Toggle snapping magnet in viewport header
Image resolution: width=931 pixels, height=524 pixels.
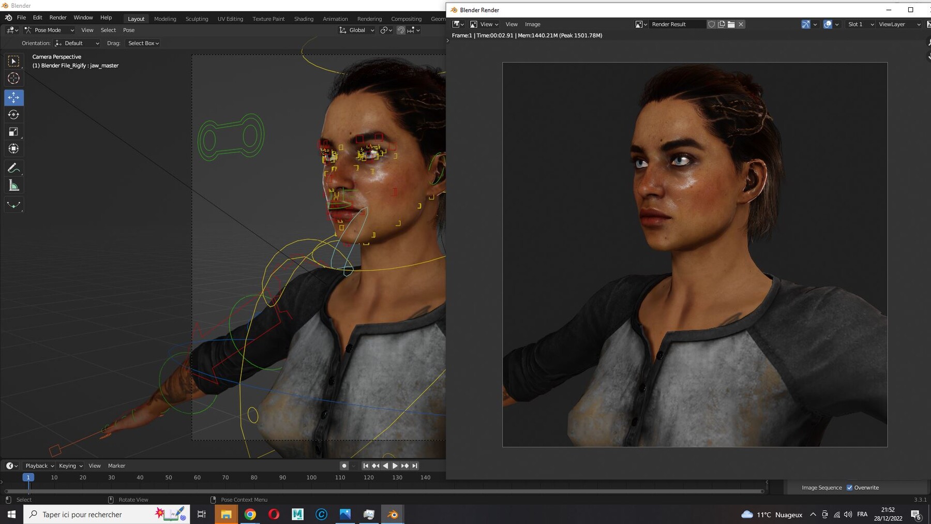point(401,30)
